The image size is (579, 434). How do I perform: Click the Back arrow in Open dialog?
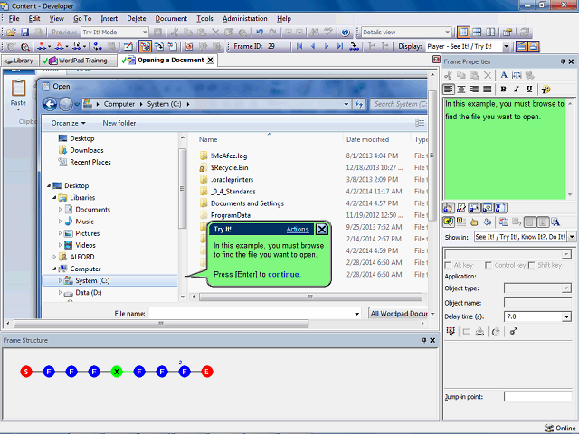tap(50, 105)
